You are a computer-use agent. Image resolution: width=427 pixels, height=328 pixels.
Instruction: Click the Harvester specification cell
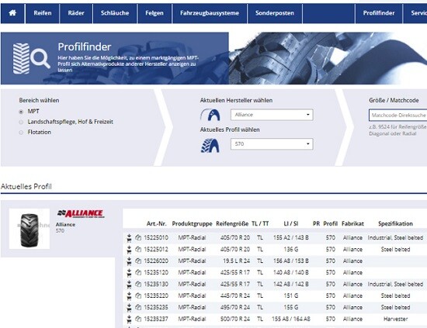[395, 319]
